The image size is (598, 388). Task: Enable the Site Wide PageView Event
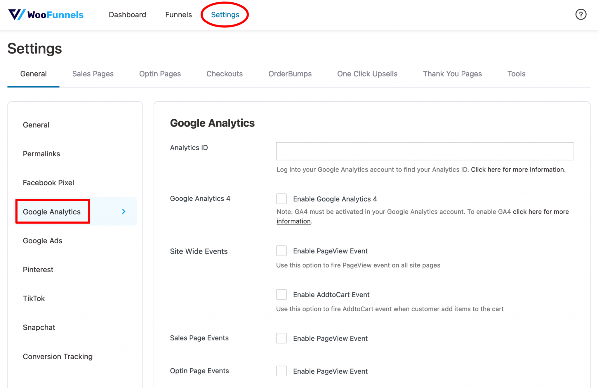click(x=281, y=251)
